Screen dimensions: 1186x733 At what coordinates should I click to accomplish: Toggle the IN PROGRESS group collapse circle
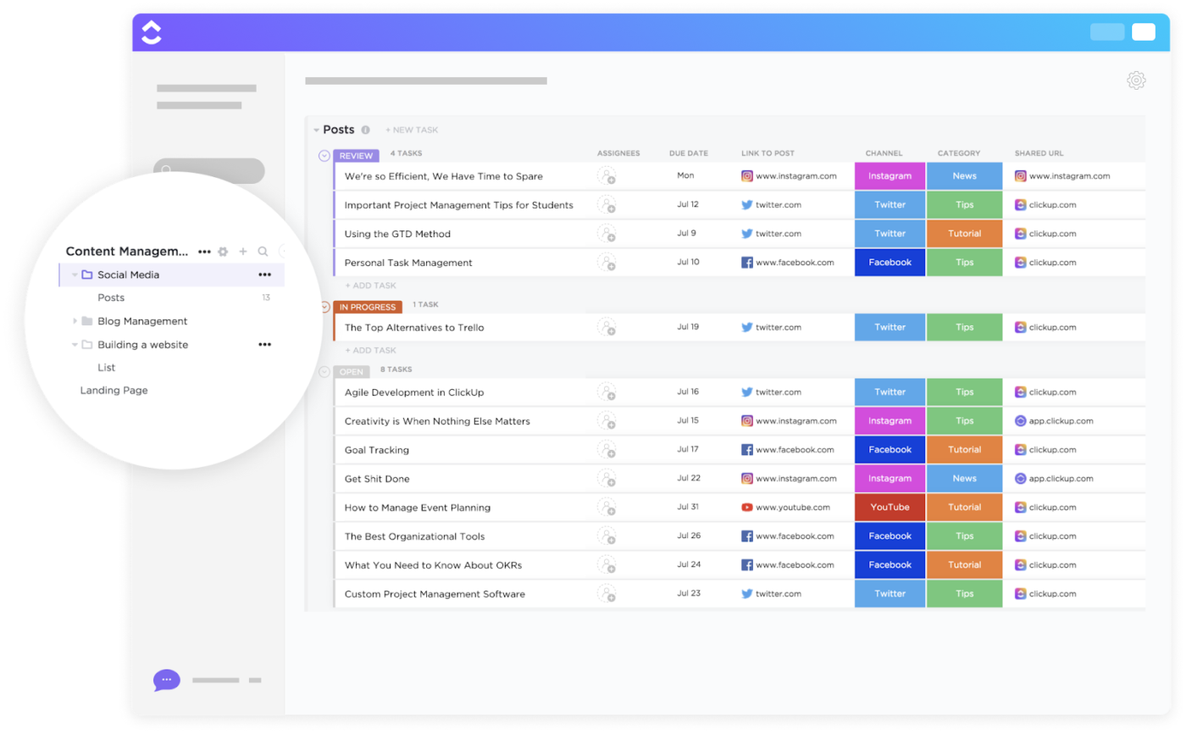pyautogui.click(x=324, y=307)
